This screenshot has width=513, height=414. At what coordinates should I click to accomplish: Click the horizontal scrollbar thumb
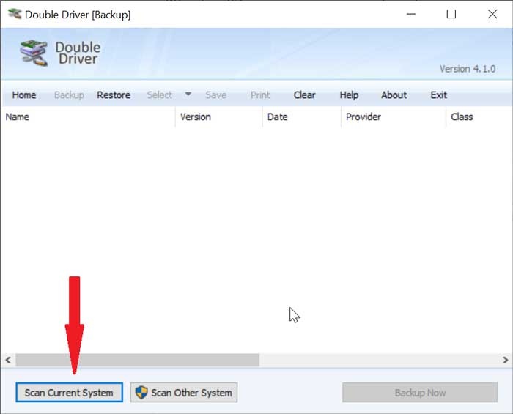tap(138, 360)
